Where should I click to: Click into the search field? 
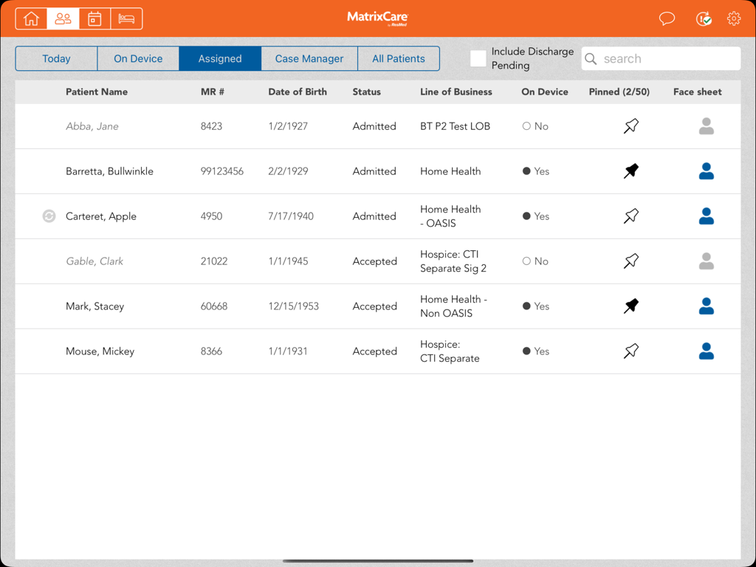coord(660,58)
